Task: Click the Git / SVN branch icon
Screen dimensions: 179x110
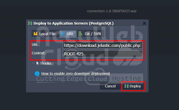Action: [81, 34]
